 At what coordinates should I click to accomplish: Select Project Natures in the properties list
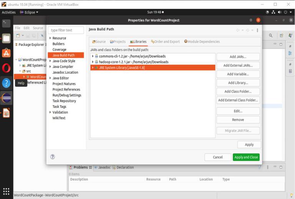pos(64,84)
